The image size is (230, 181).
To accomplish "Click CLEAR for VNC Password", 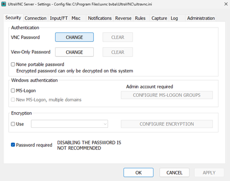I will click(118, 37).
